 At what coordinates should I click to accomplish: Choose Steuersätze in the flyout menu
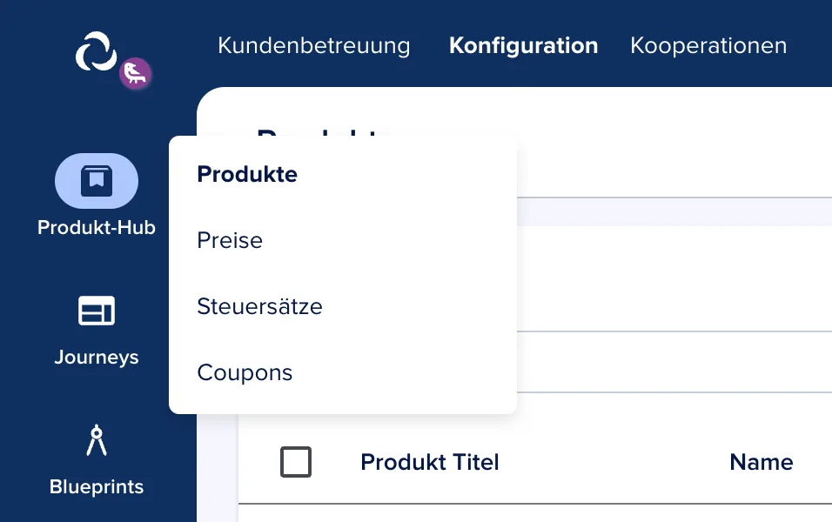pyautogui.click(x=259, y=306)
